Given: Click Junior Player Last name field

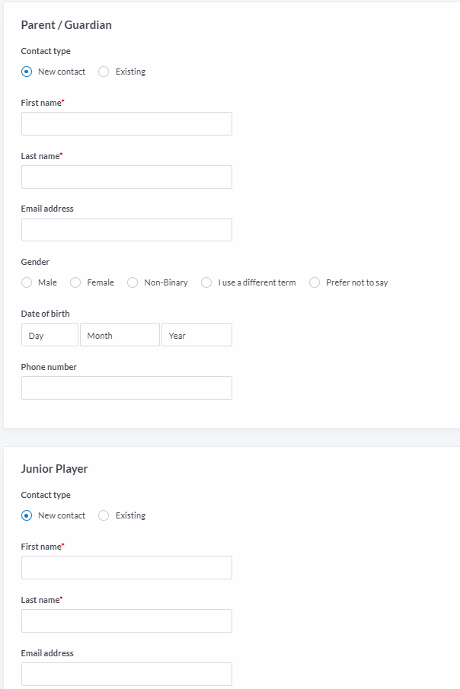Looking at the screenshot, I should (x=126, y=621).
